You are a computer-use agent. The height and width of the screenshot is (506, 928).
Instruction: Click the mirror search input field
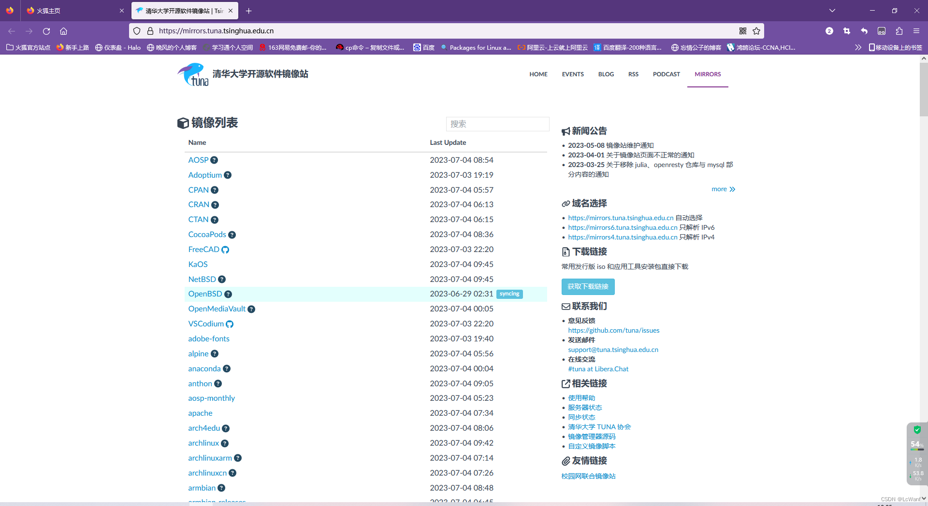(x=497, y=124)
